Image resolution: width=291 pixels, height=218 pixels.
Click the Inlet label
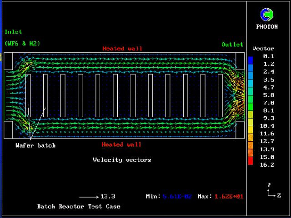click(x=14, y=32)
